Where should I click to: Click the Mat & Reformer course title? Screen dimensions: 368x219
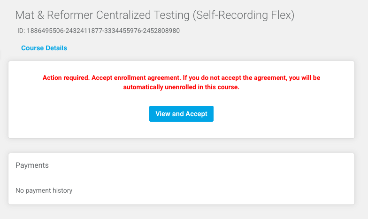[x=154, y=15]
